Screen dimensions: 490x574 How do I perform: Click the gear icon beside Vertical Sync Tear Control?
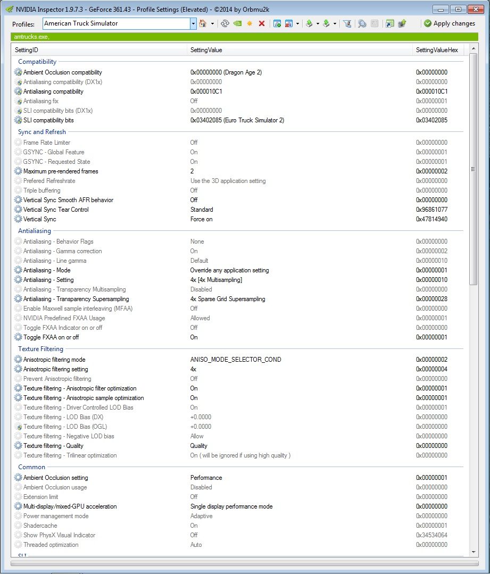coord(18,210)
